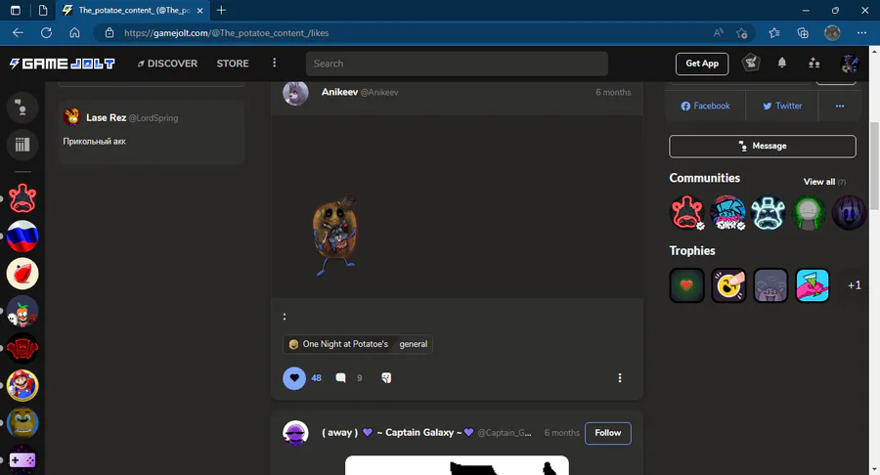Open the Friday Night Funkin community thumbnail
Image resolution: width=880 pixels, height=475 pixels.
coord(727,212)
